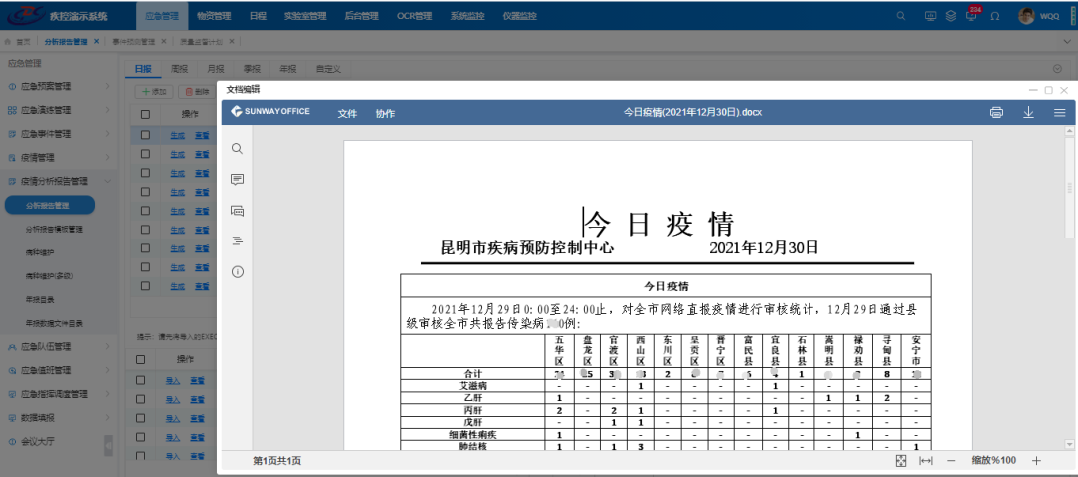Image resolution: width=1078 pixels, height=477 pixels.
Task: Open 实验室管理 in top navigation
Action: point(305,16)
